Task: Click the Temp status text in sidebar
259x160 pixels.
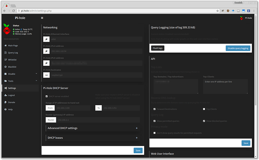Action: (27, 29)
